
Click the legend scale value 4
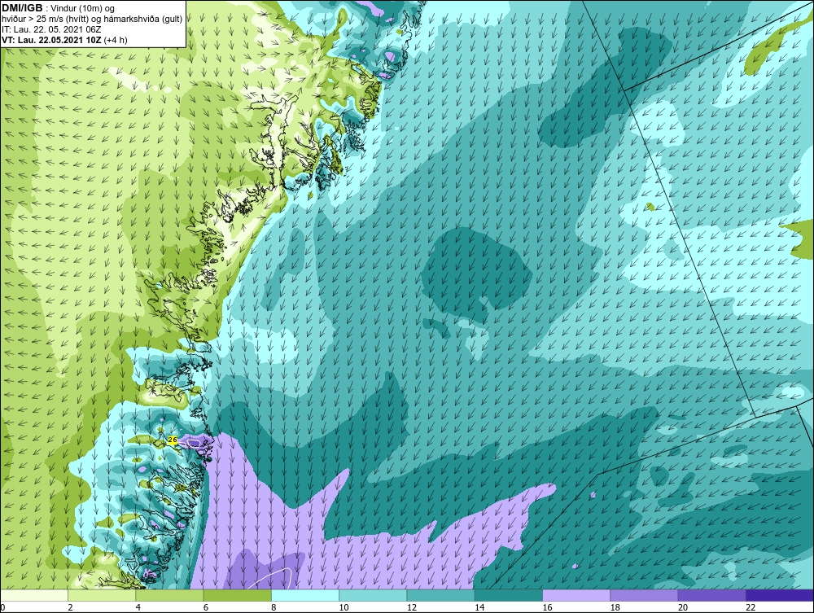pyautogui.click(x=138, y=607)
